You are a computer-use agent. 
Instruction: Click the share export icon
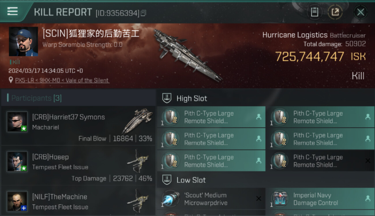click(335, 12)
